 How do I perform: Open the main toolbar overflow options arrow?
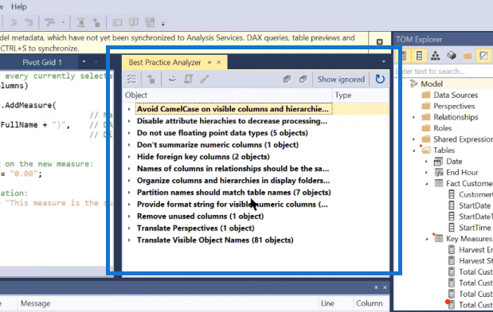tap(162, 24)
